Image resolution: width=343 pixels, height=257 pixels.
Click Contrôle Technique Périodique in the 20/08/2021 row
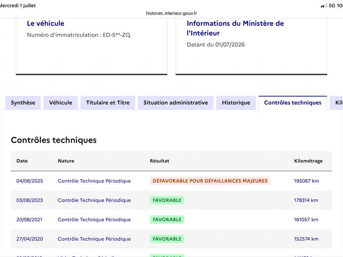(94, 220)
